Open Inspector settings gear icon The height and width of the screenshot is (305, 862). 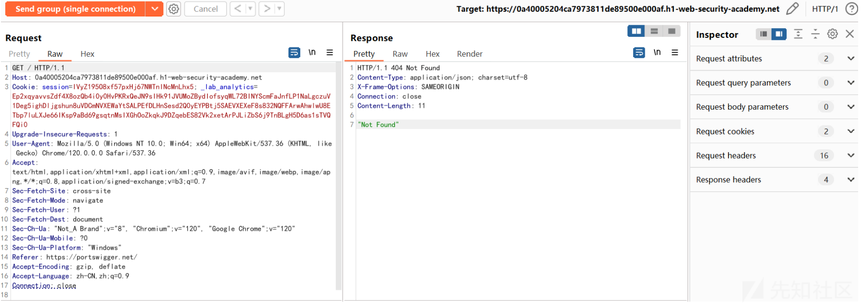click(832, 34)
